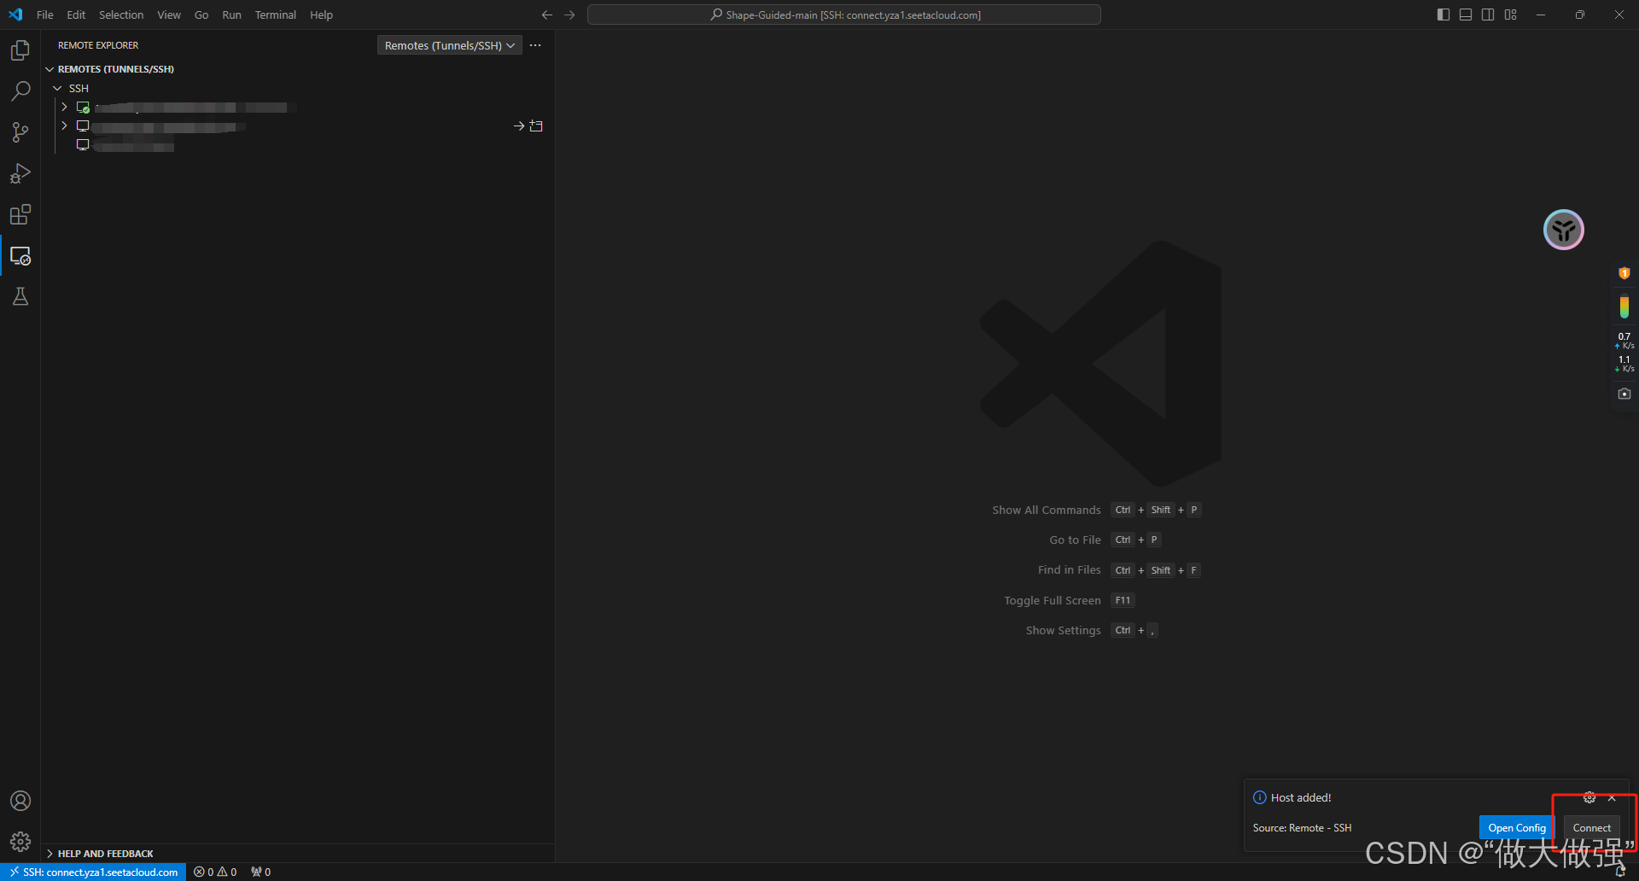Open Remote Explorer more actions ellipsis

pos(535,45)
